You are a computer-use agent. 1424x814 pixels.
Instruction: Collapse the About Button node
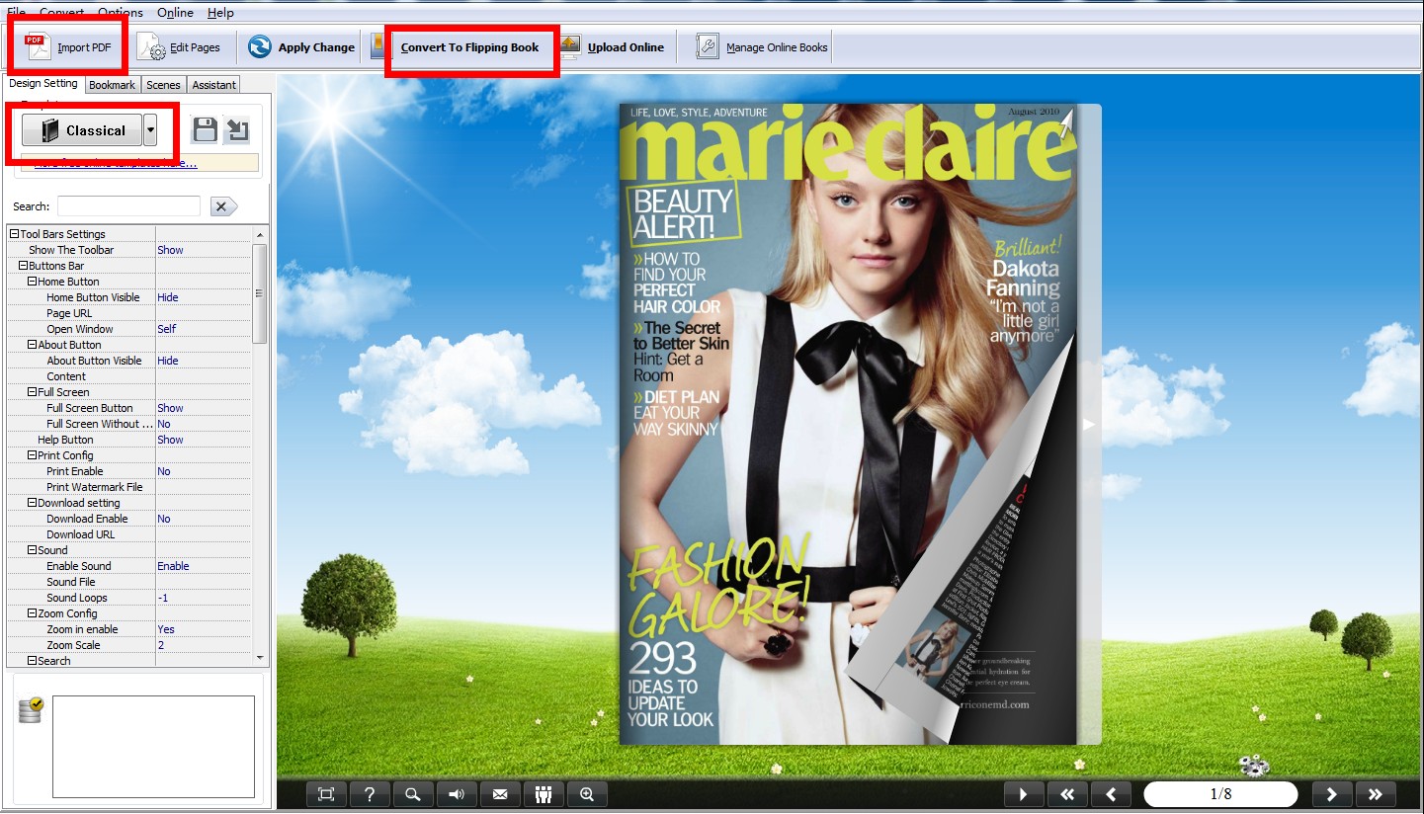(x=32, y=345)
